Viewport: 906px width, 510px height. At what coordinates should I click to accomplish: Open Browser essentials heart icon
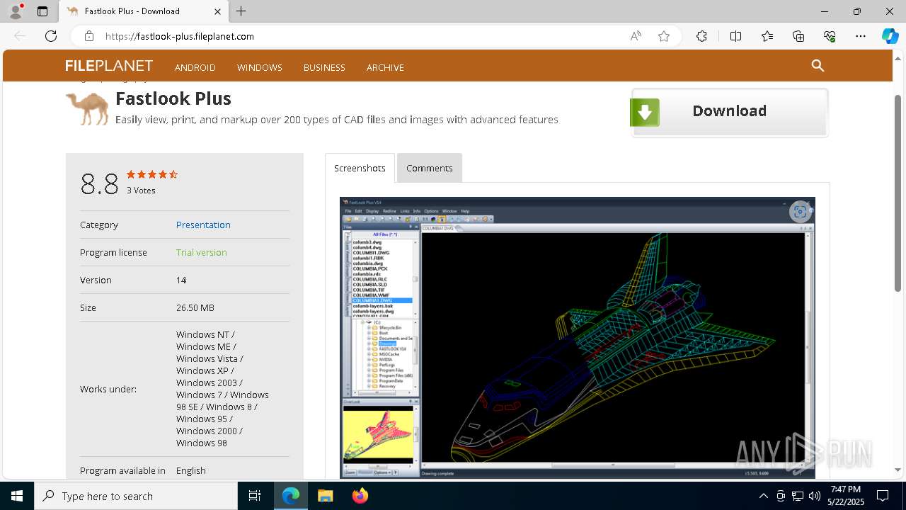[830, 36]
